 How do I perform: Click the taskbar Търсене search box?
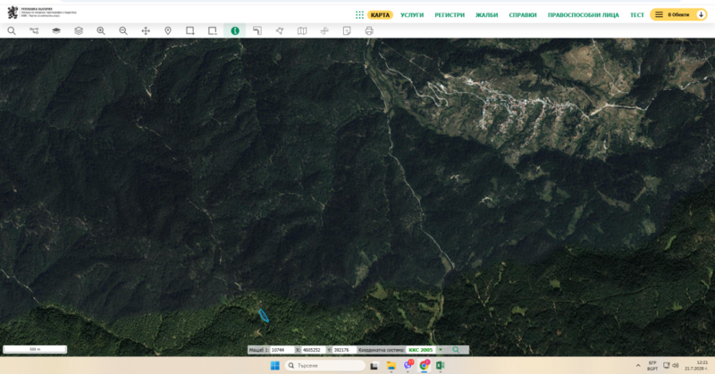click(x=324, y=365)
